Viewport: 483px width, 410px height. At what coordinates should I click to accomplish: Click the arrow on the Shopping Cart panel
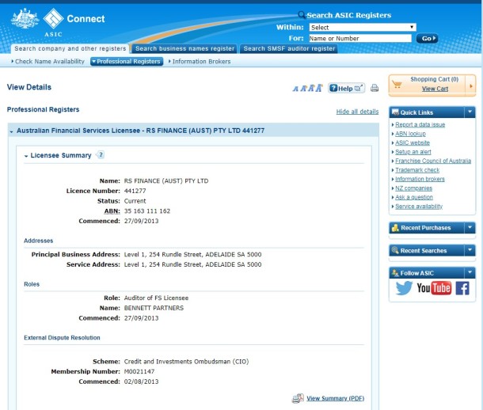click(470, 86)
